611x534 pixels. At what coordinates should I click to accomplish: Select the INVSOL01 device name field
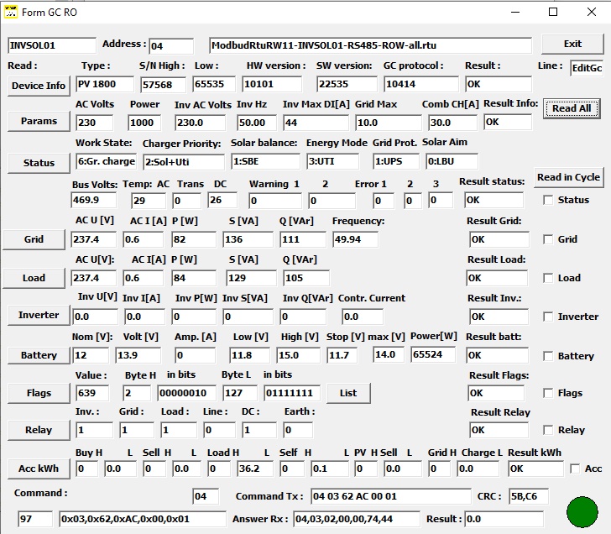pos(52,45)
